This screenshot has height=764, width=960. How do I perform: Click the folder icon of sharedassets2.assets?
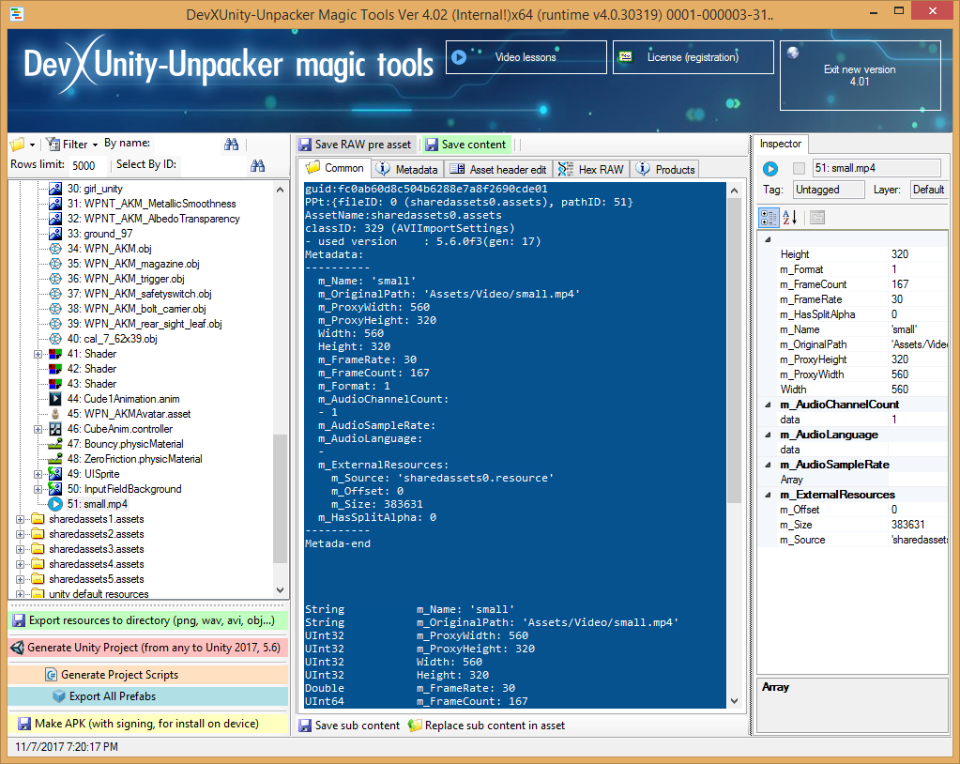pyautogui.click(x=38, y=534)
